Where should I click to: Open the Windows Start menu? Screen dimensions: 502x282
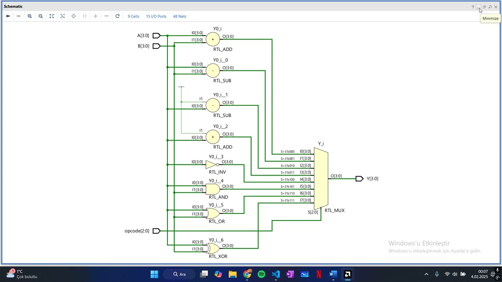[x=154, y=274]
